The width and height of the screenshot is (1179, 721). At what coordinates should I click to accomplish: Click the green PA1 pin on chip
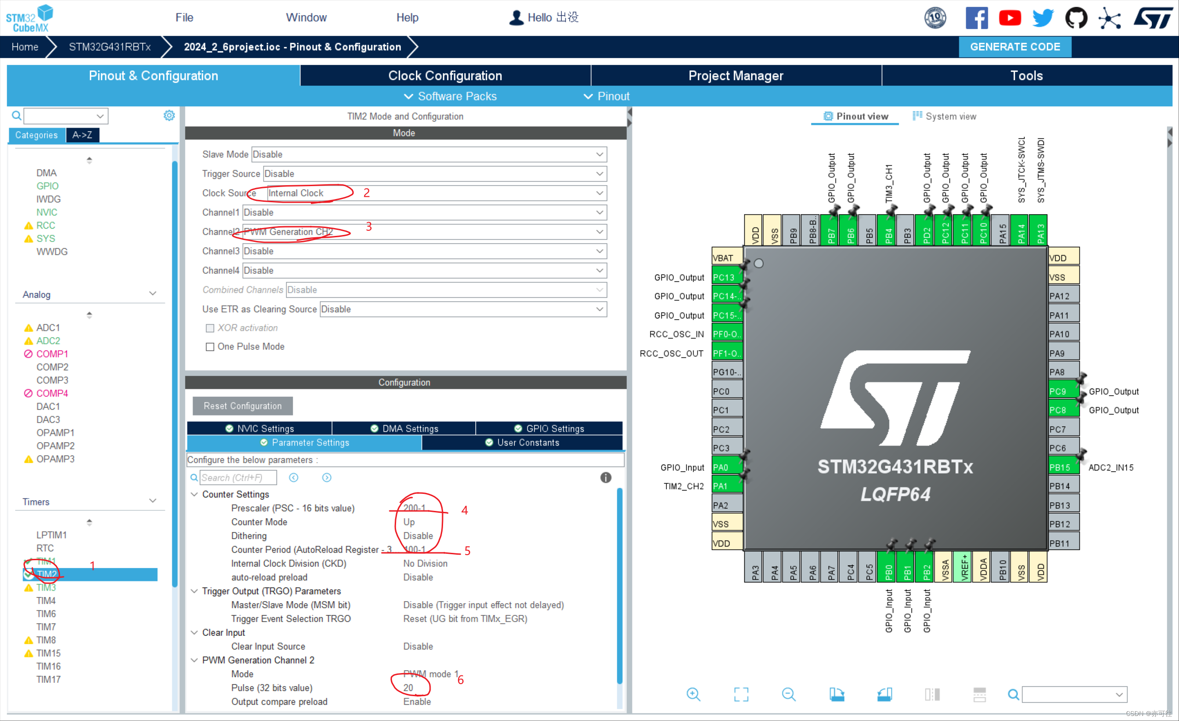point(727,486)
